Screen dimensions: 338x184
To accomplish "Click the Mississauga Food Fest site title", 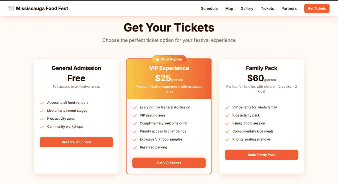I will [42, 8].
